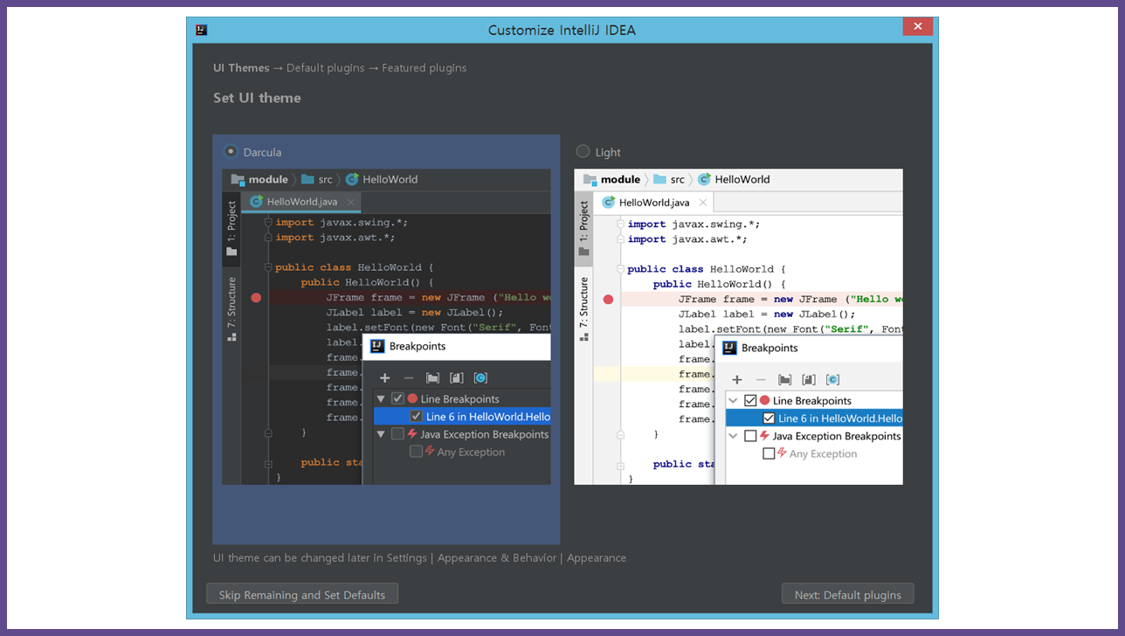Proceed with Next: Default plugins button
The height and width of the screenshot is (636, 1125).
pyautogui.click(x=847, y=594)
